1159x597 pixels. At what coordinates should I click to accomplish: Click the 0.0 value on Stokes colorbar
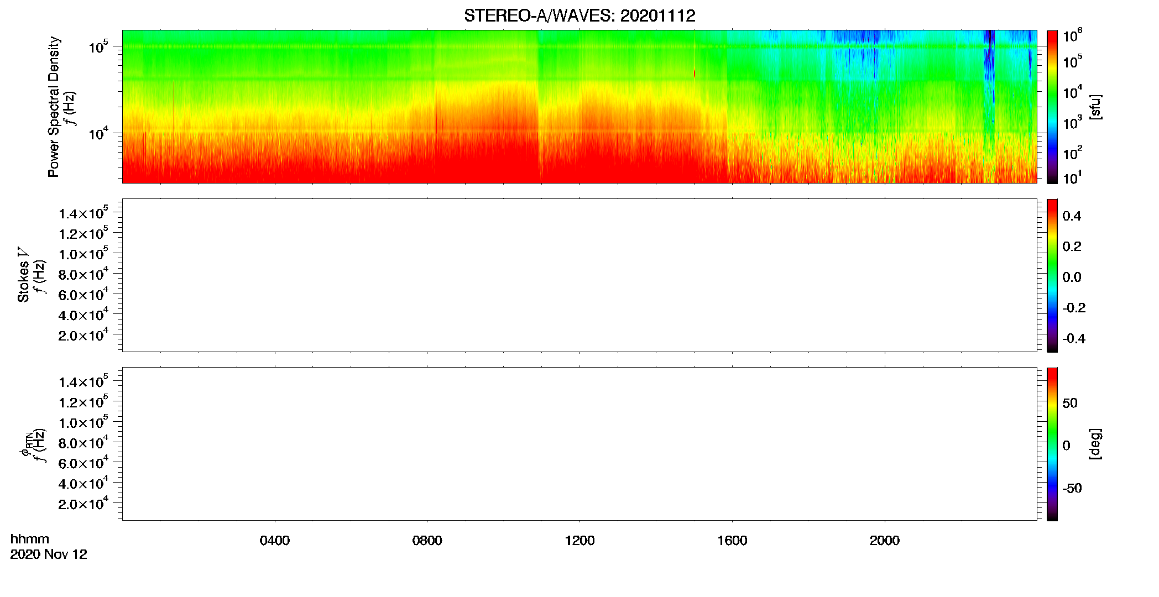pos(1072,277)
